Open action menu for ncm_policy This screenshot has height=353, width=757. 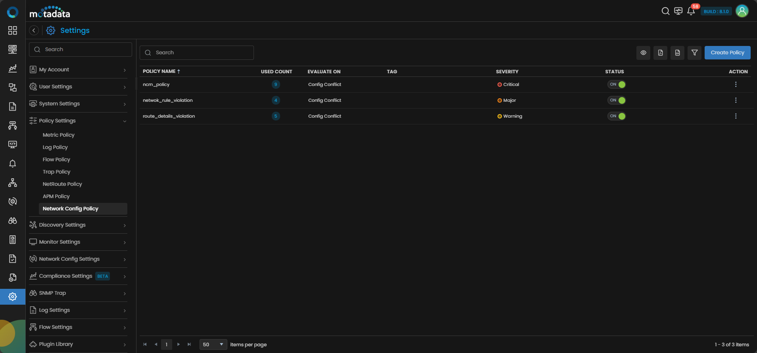click(x=736, y=84)
